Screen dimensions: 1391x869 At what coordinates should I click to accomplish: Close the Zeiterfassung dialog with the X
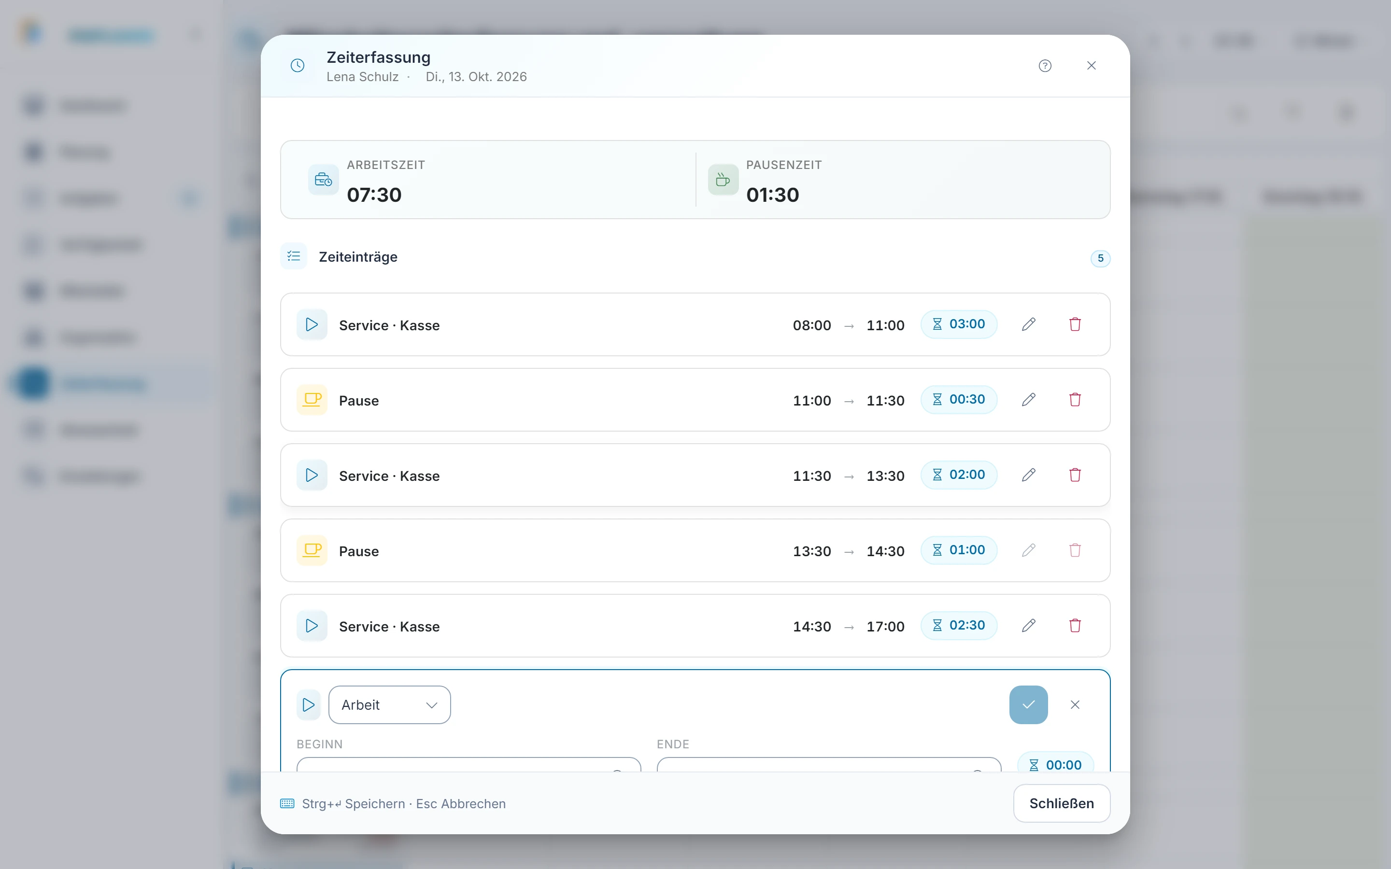(x=1092, y=66)
